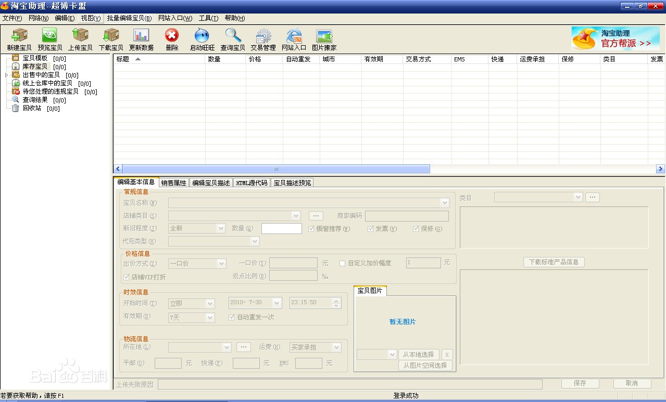Click the horizontal scrollbar in item list
Screen dimensions: 666x402
click(x=276, y=169)
